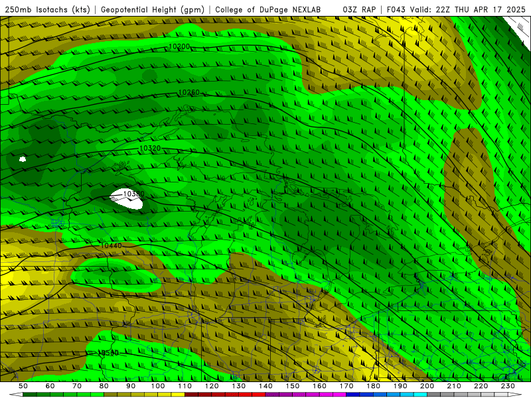Select the 10320 contour label
The image size is (531, 398).
pyautogui.click(x=150, y=148)
